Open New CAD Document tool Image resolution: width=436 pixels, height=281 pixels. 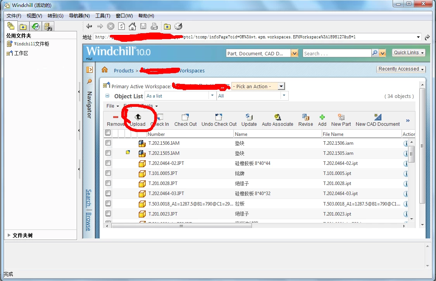pyautogui.click(x=377, y=117)
